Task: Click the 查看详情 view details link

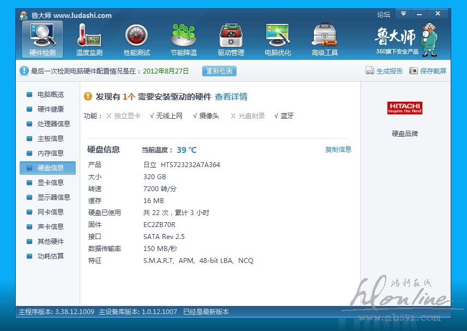Action: point(231,97)
